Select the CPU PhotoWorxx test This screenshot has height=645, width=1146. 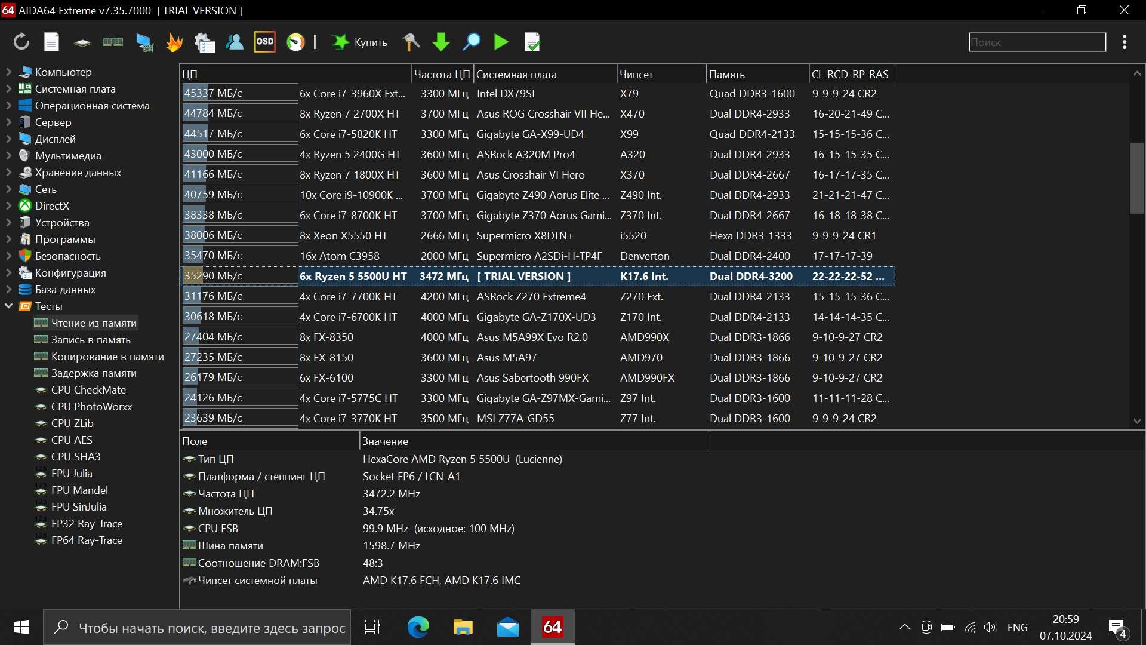[x=91, y=407]
